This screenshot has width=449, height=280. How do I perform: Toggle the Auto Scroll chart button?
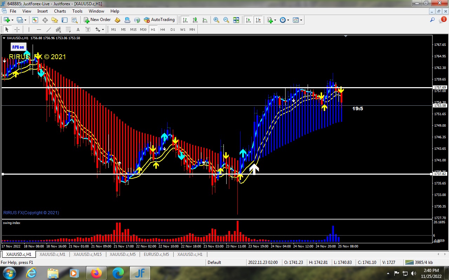tap(248, 20)
